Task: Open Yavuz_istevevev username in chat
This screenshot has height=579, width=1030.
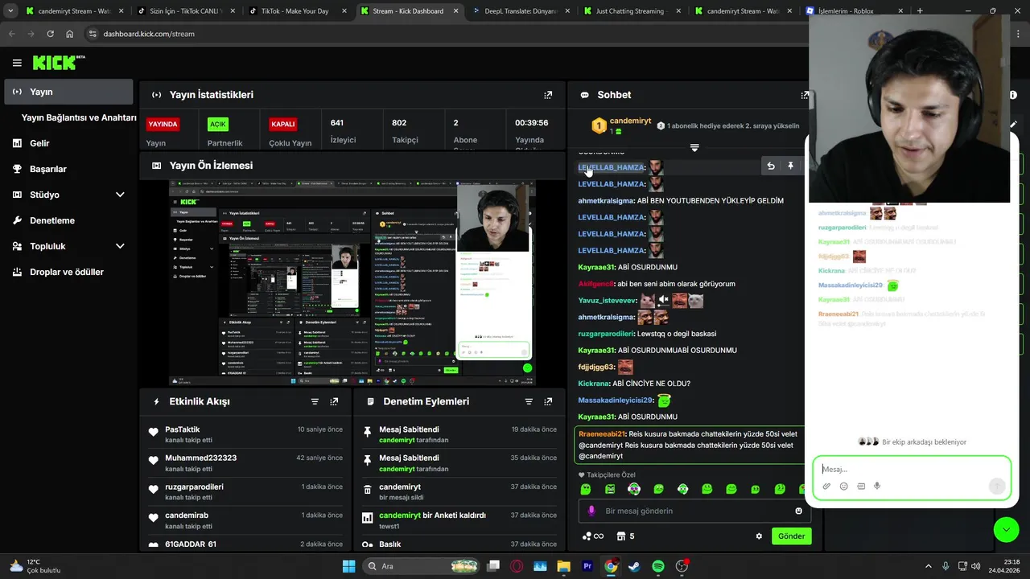Action: 608,300
